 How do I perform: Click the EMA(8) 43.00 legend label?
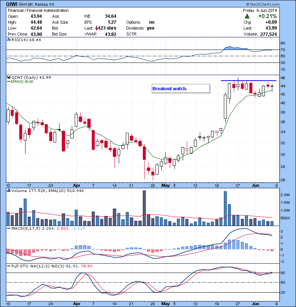pyautogui.click(x=22, y=82)
